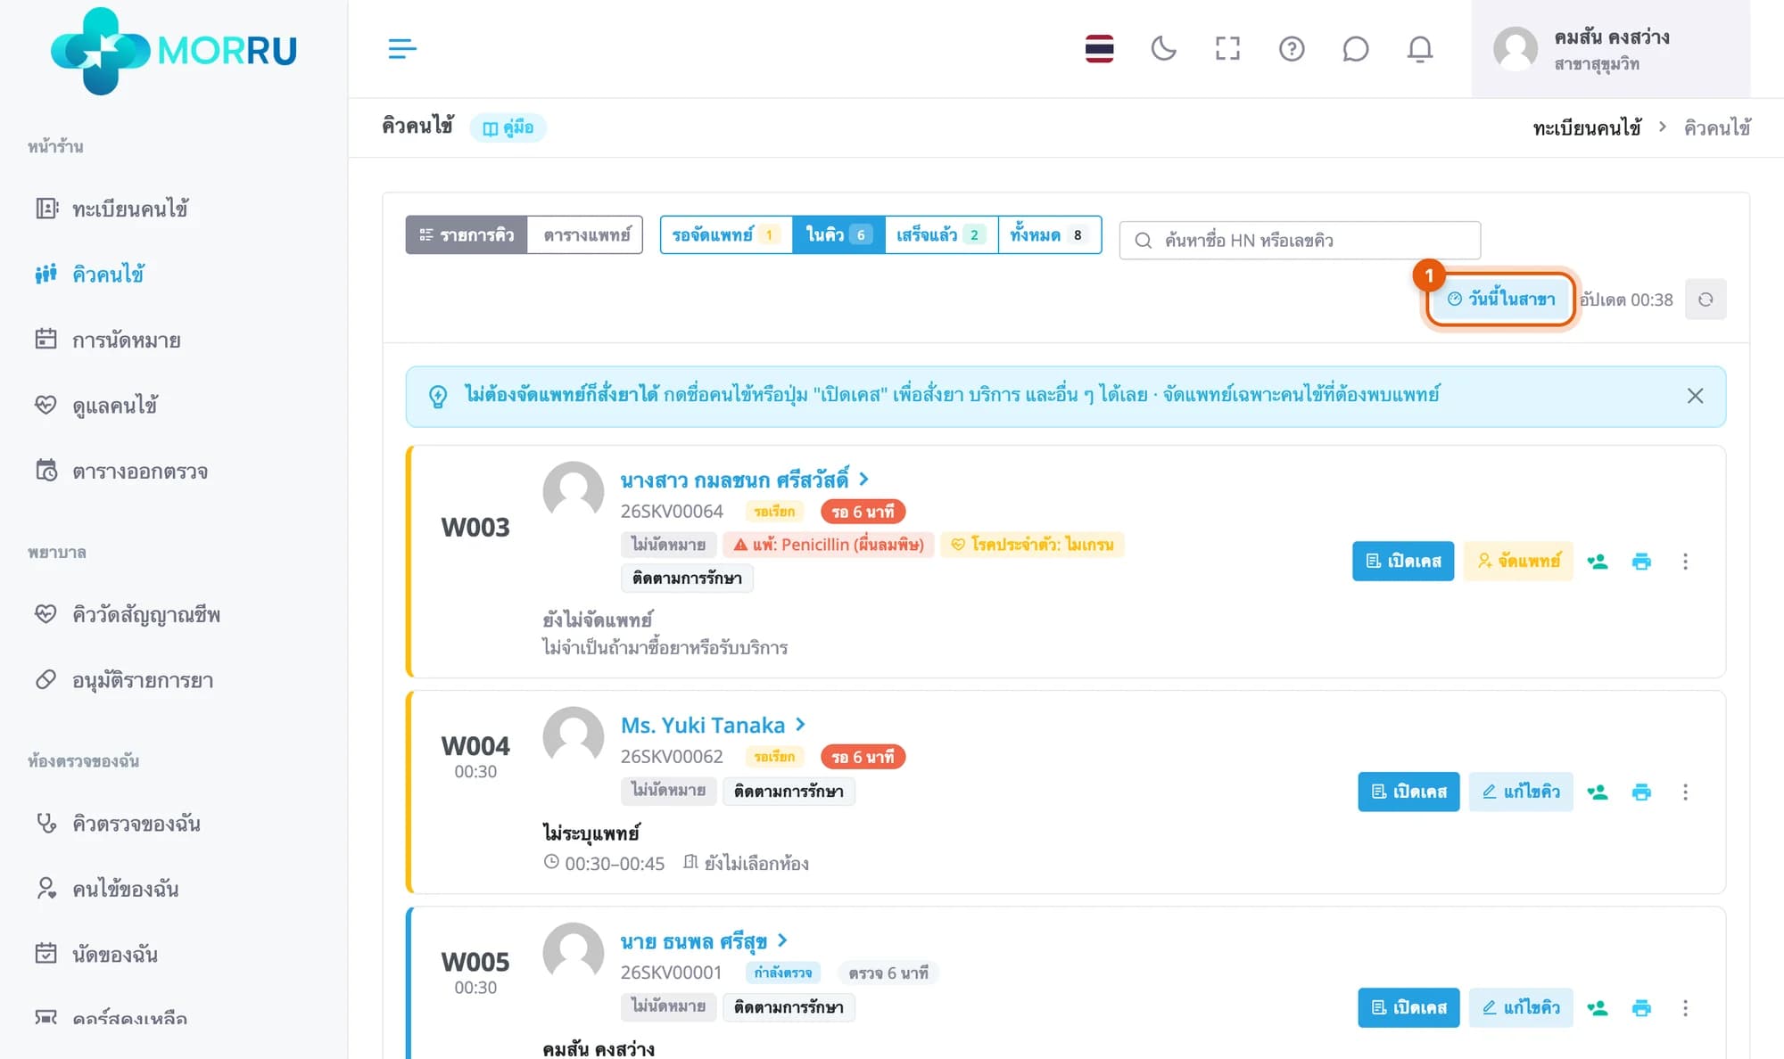Image resolution: width=1784 pixels, height=1059 pixels.
Task: Select the รอจัดแพทย์ filter tab
Action: pyautogui.click(x=726, y=235)
